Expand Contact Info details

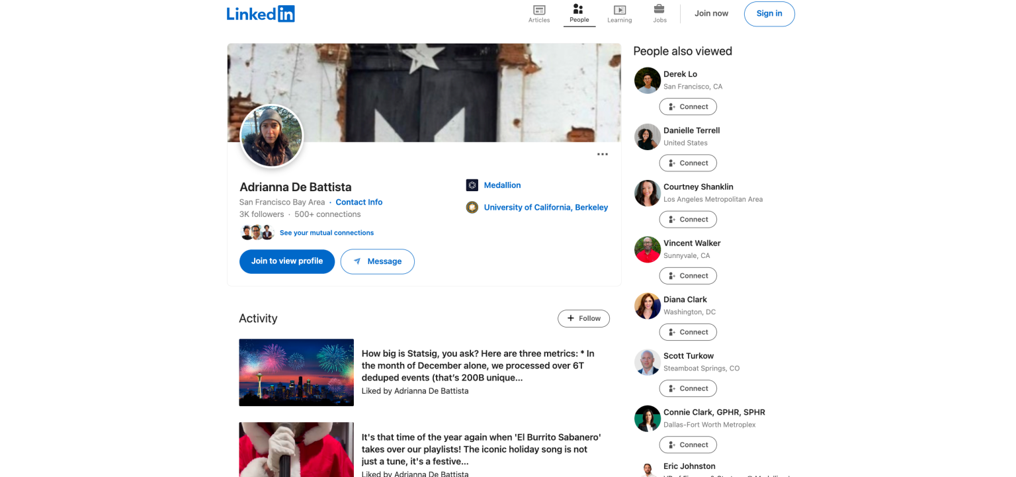tap(359, 202)
